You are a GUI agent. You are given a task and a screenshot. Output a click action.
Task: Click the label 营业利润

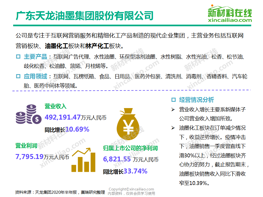(x=26, y=146)
